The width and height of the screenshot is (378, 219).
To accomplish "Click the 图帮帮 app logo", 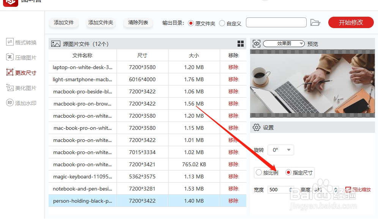I will 10,3.
